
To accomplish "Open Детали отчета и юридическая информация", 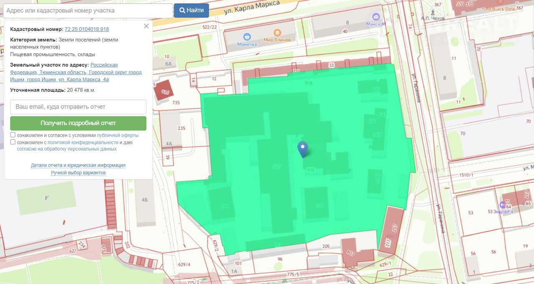I will 78,166.
